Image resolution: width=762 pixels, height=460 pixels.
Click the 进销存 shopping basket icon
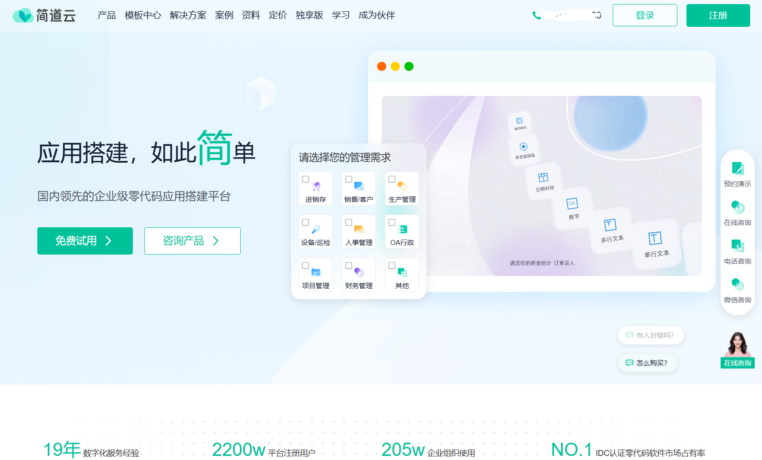[317, 186]
